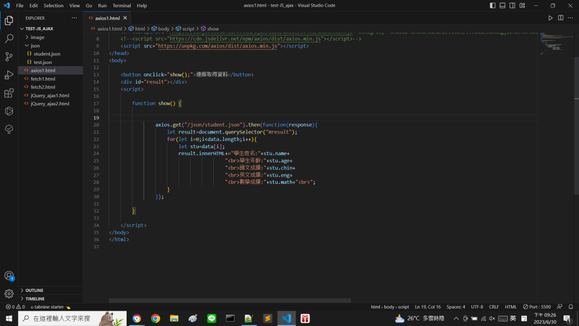Change line ending via CRLF
This screenshot has width=579, height=326.
494,307
